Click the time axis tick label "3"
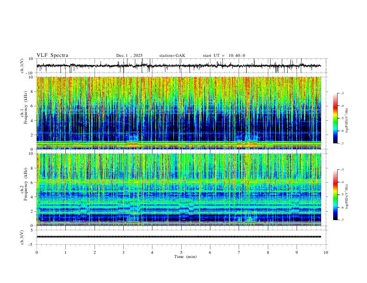Screen dimensions: 367x283 123,252
